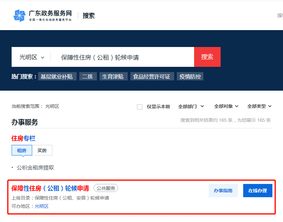This screenshot has width=283, height=222.
Task: Select hot search tag 二孩
Action: click(88, 76)
